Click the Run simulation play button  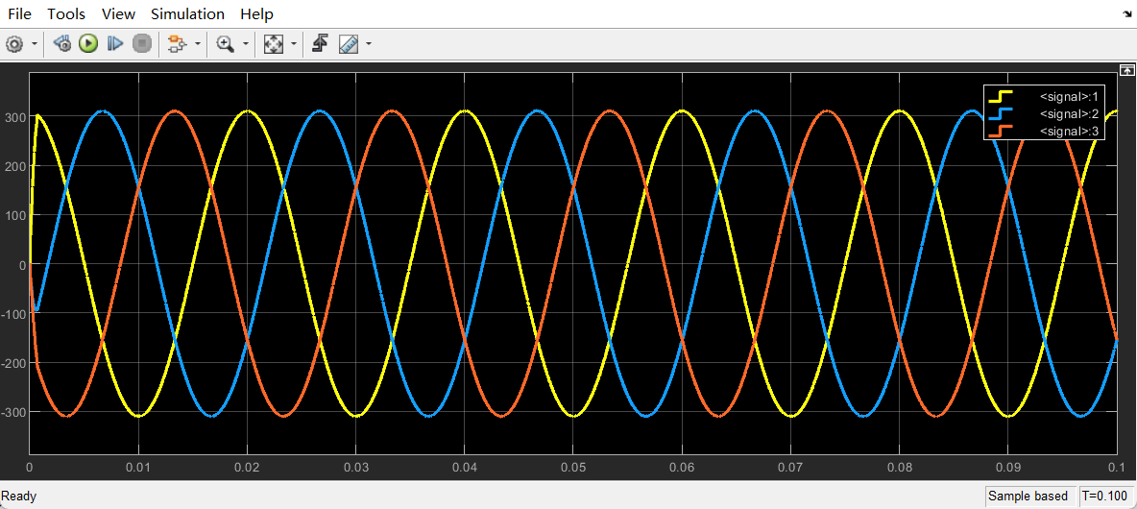(88, 43)
